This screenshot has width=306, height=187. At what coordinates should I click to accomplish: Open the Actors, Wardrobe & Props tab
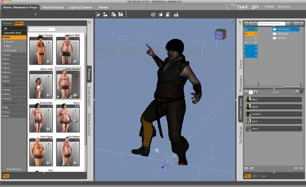click(x=20, y=7)
